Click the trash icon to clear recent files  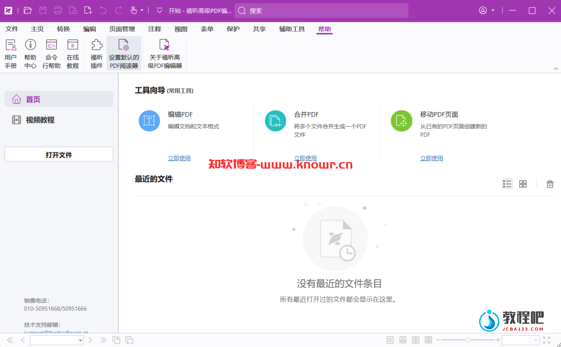pos(550,184)
